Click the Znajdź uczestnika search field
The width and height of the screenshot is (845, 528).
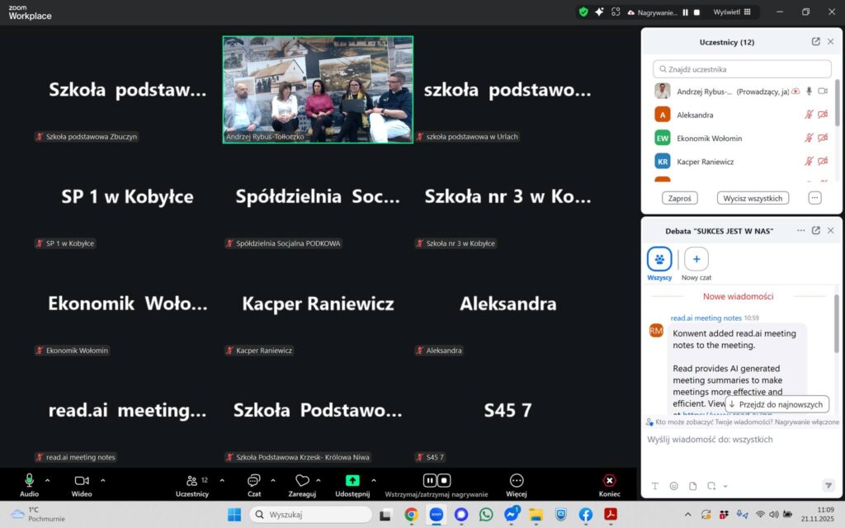742,69
